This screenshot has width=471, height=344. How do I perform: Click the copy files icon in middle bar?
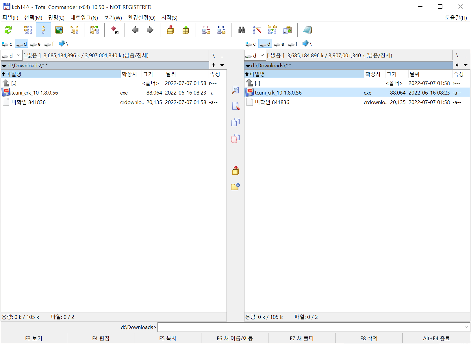coord(235,122)
